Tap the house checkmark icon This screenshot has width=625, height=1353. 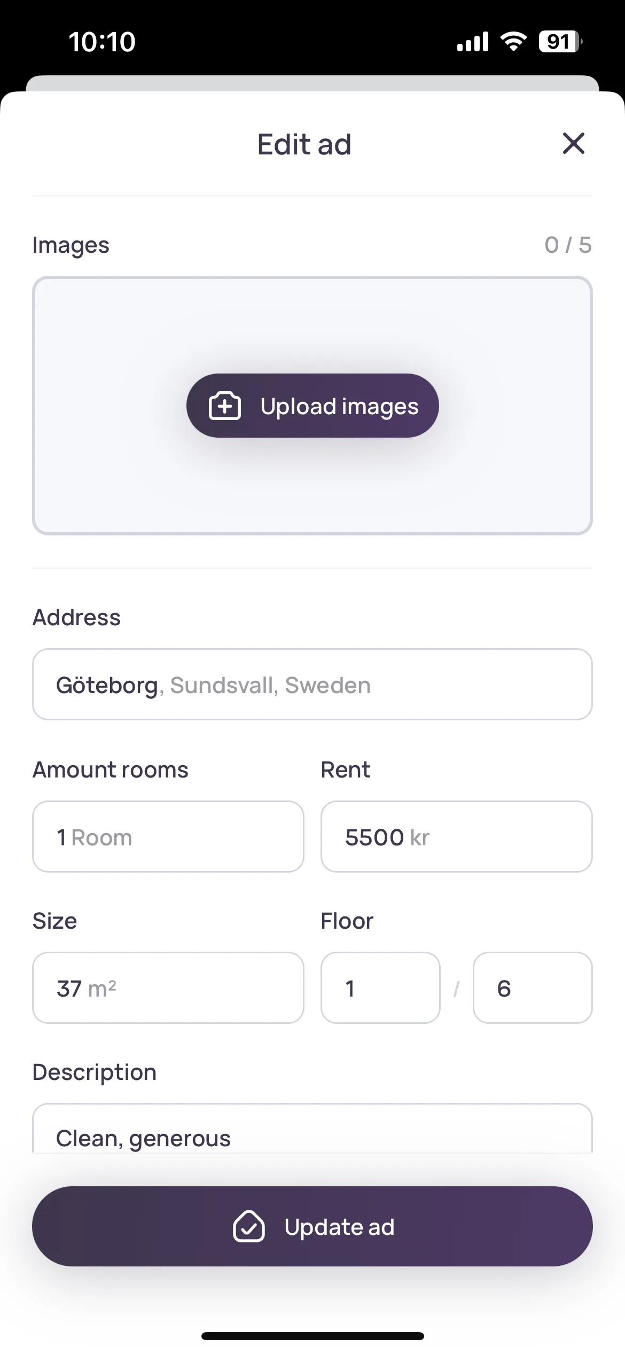249,1226
